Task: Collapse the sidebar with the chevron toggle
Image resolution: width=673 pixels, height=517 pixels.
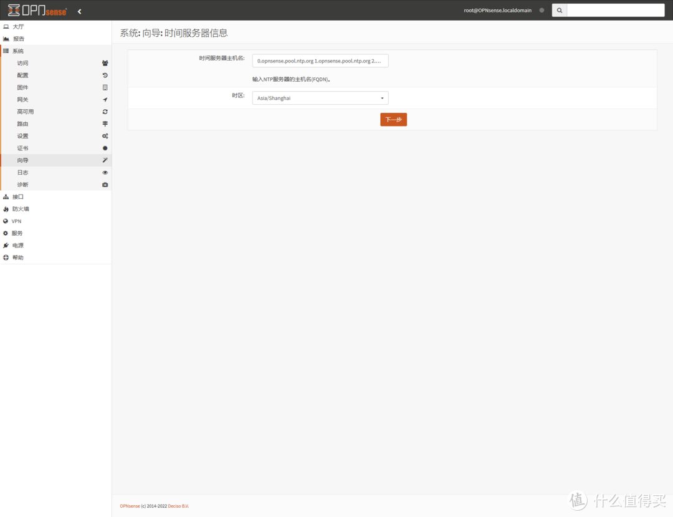Action: 79,12
